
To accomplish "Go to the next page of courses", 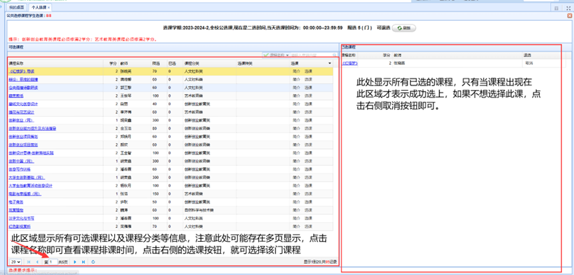I will point(75,262).
